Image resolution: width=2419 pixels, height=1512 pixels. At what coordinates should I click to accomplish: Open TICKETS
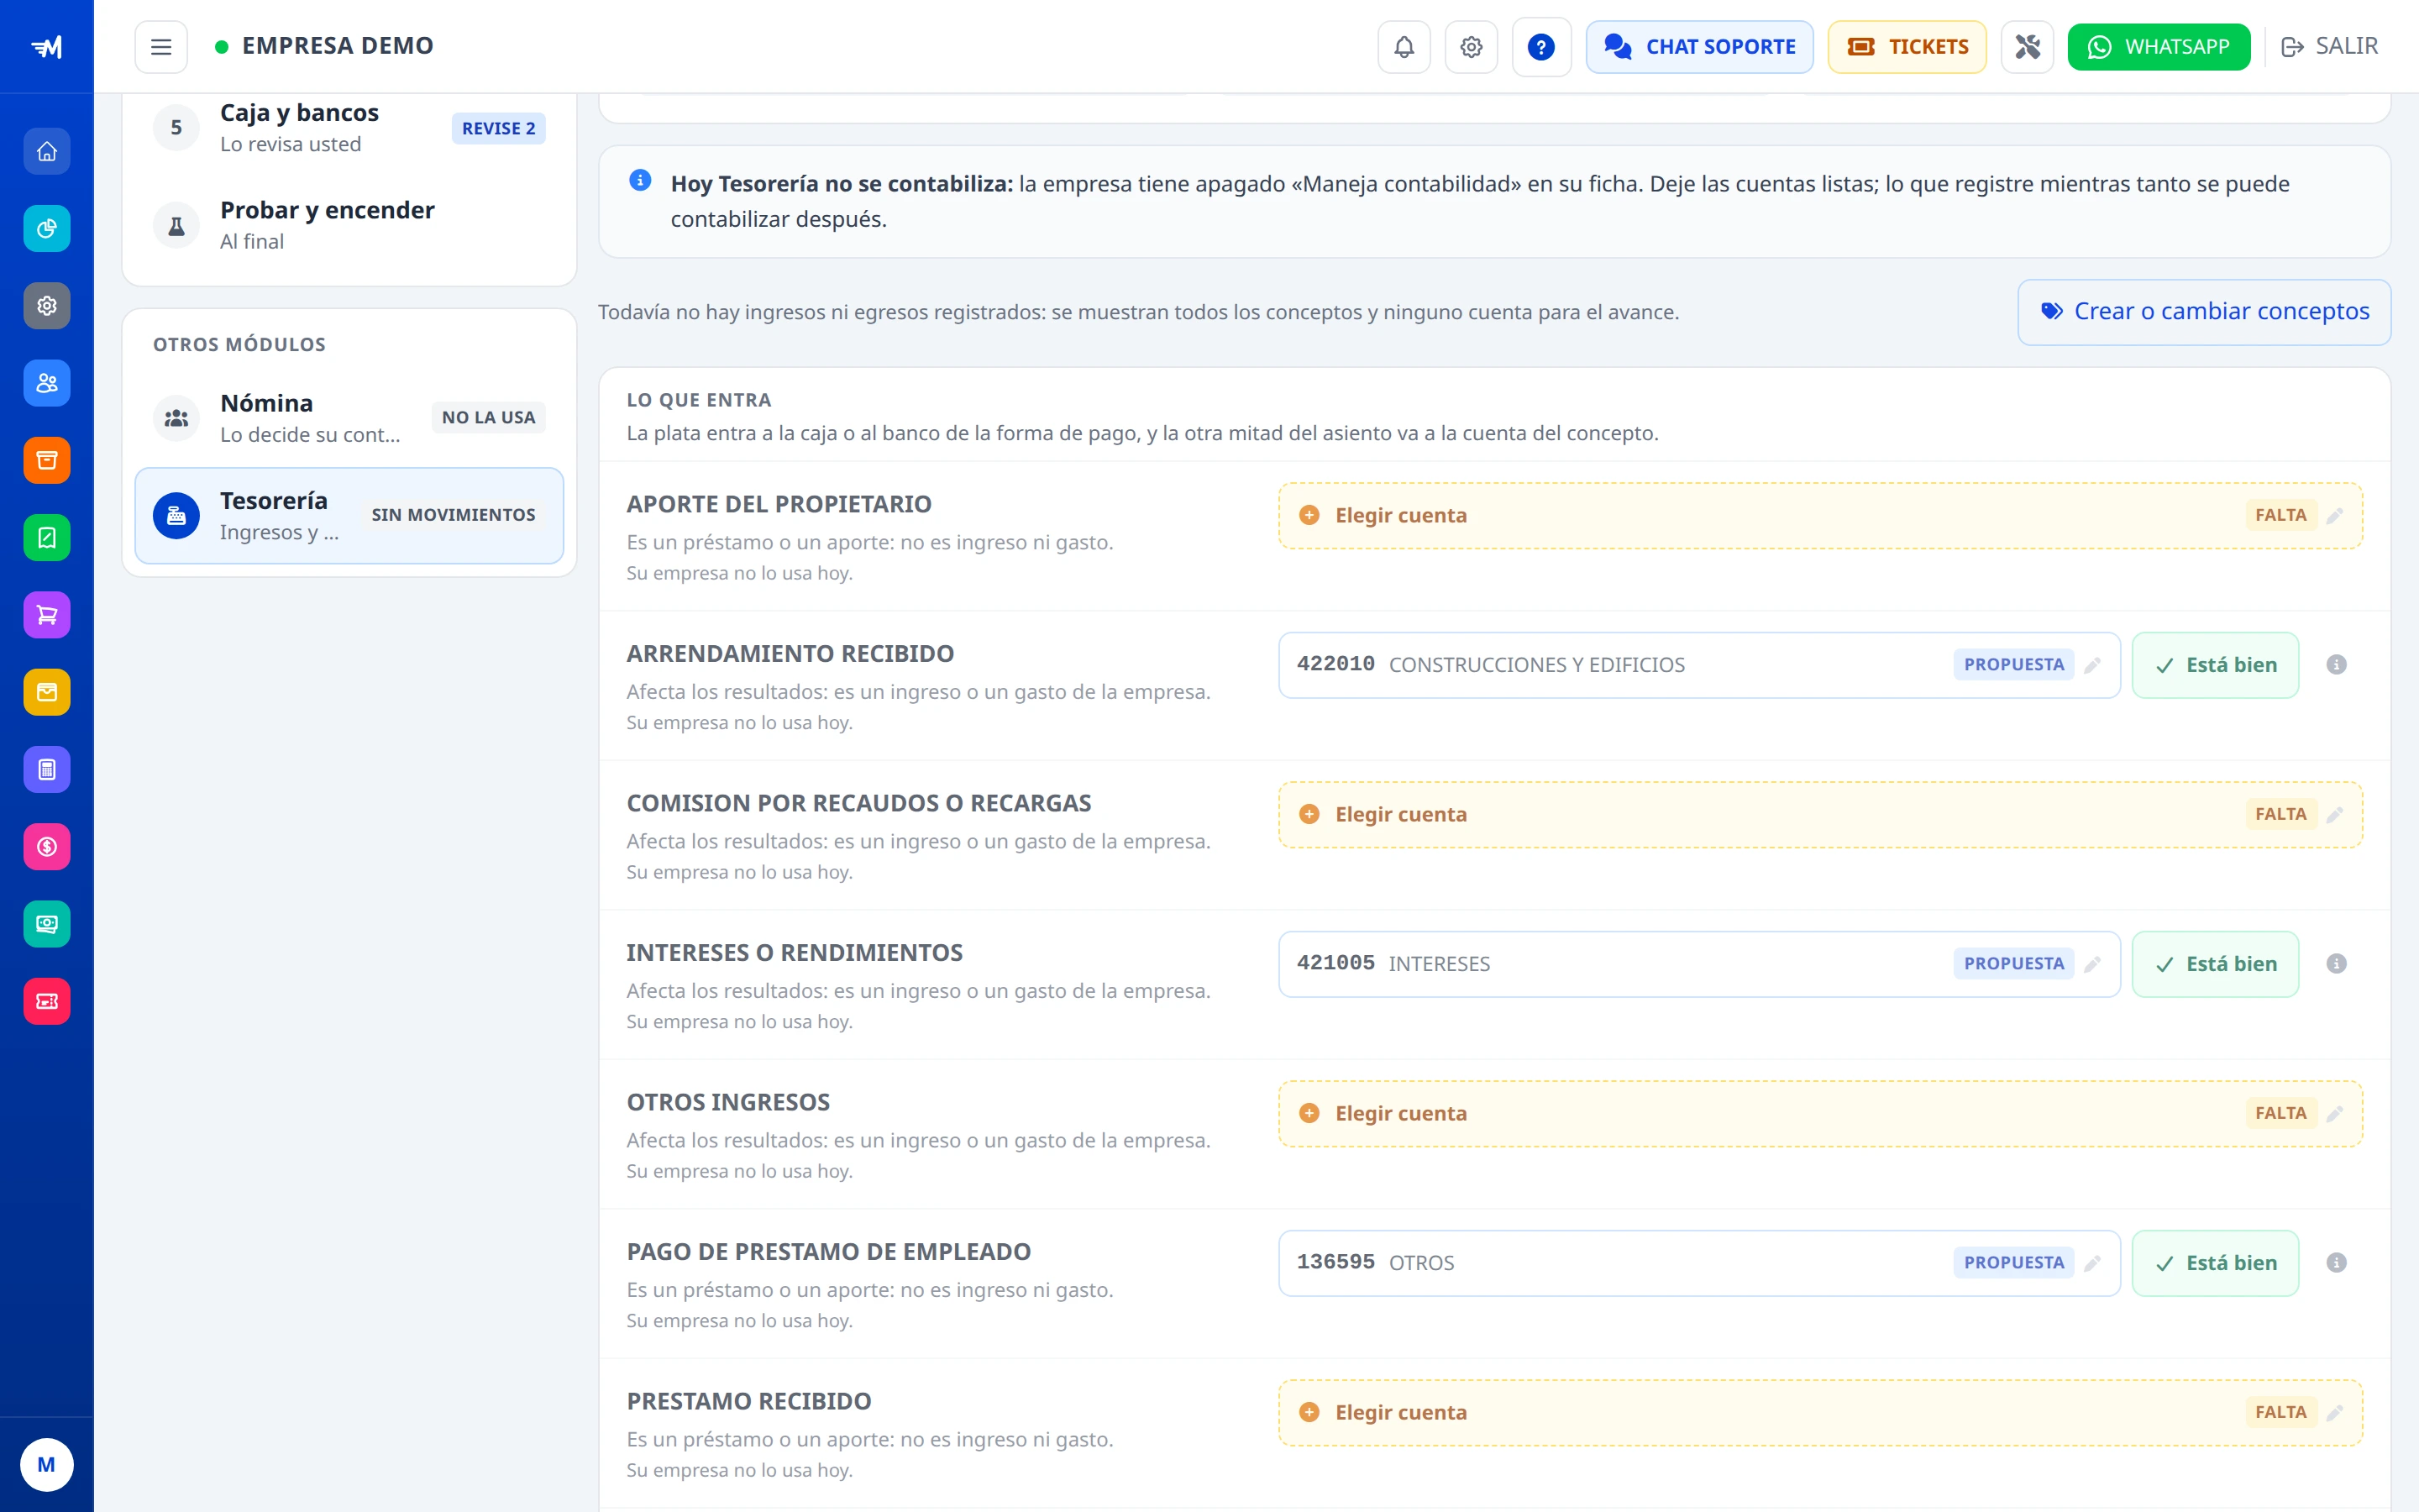[x=1907, y=47]
